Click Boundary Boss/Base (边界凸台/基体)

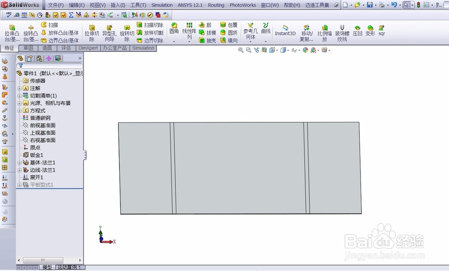(60, 41)
